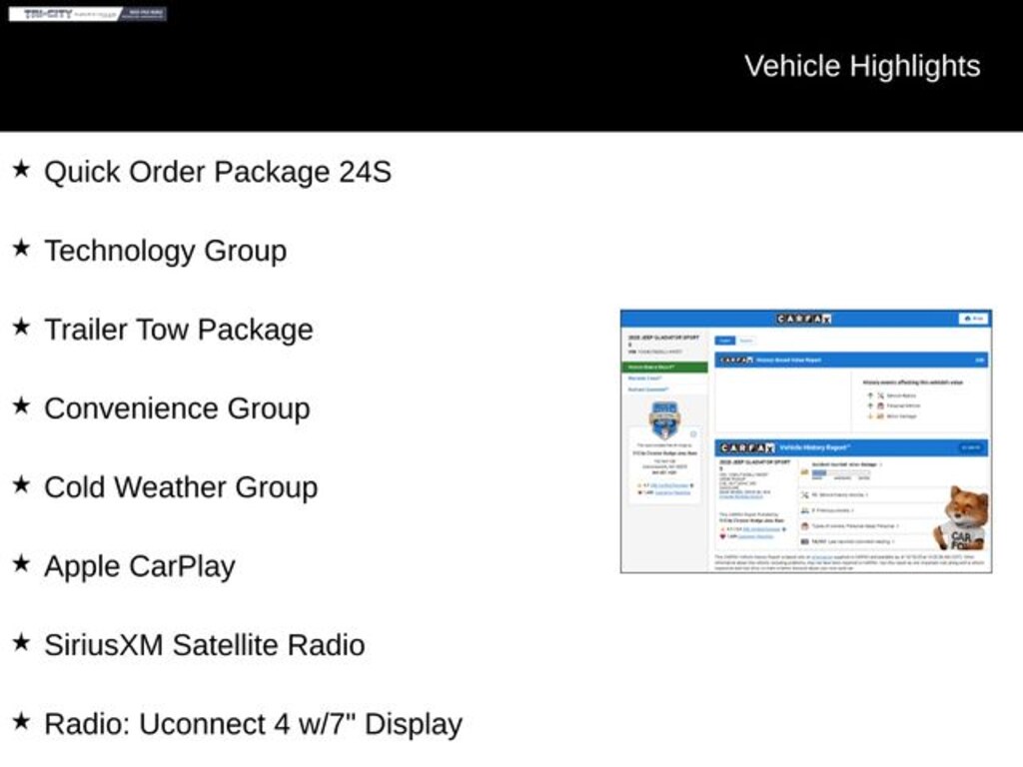Click the star next to SiriusXM Satellite Radio

[x=21, y=643]
